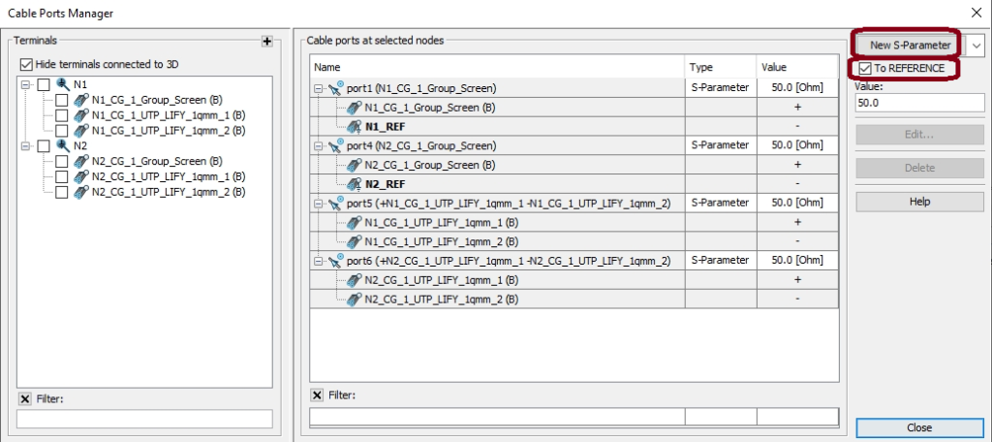Check the N1_CG_1_Group_Screen (B) terminal box
Viewport: 992px width, 442px height.
[61, 100]
